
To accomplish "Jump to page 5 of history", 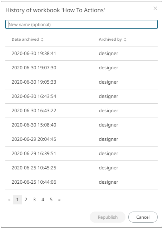I will coord(51,200).
